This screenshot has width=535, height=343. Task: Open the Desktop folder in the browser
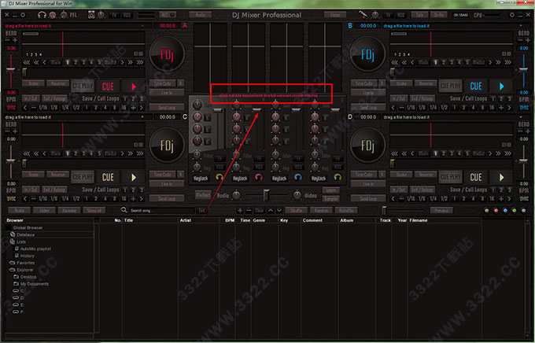pyautogui.click(x=28, y=277)
